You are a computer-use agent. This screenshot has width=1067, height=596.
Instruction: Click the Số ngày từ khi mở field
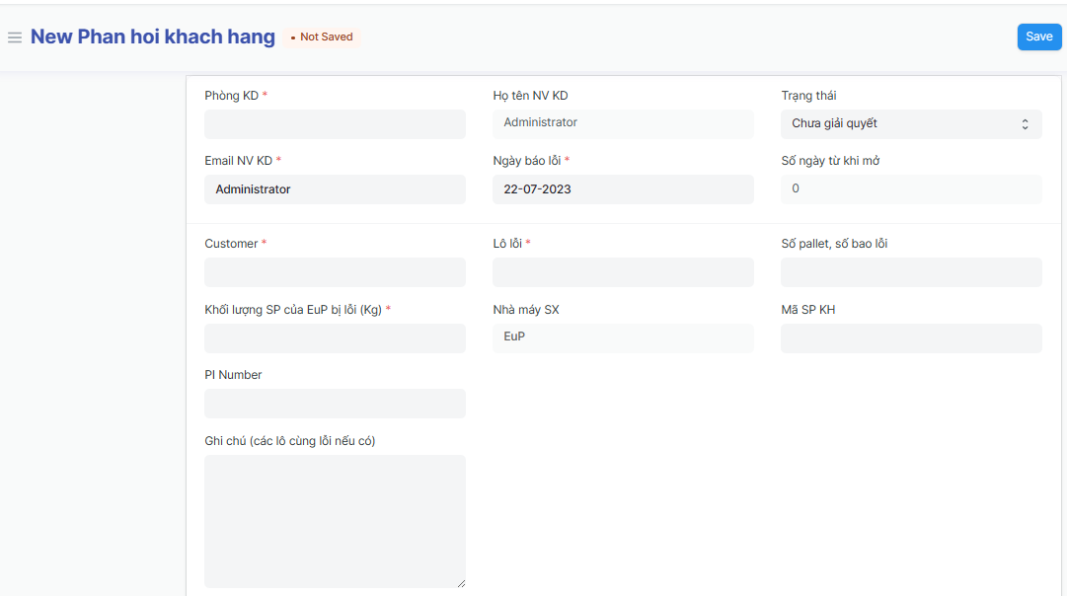click(x=910, y=188)
